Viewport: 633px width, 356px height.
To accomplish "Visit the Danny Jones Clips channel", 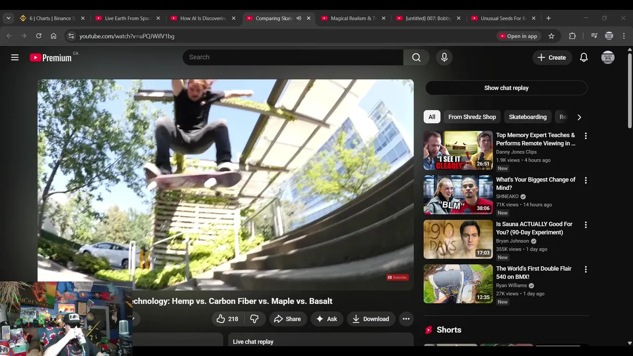I will point(516,152).
